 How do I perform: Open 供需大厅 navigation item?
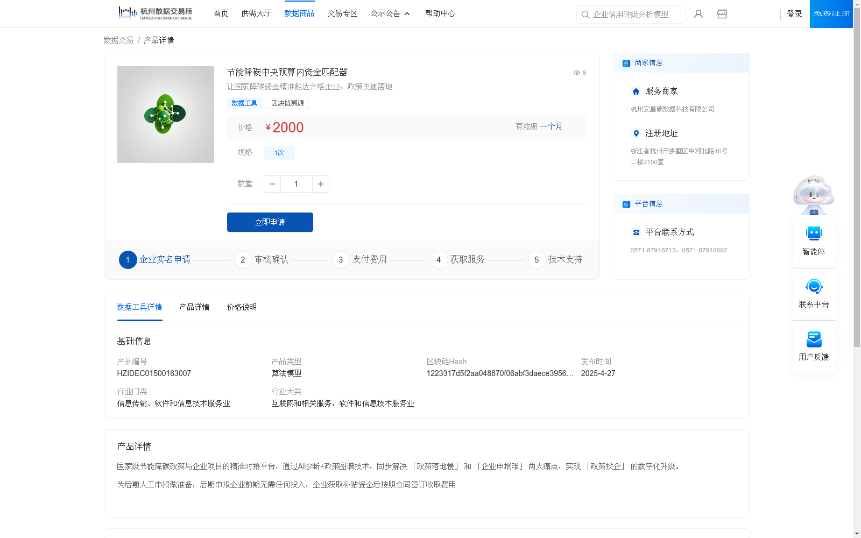click(256, 13)
